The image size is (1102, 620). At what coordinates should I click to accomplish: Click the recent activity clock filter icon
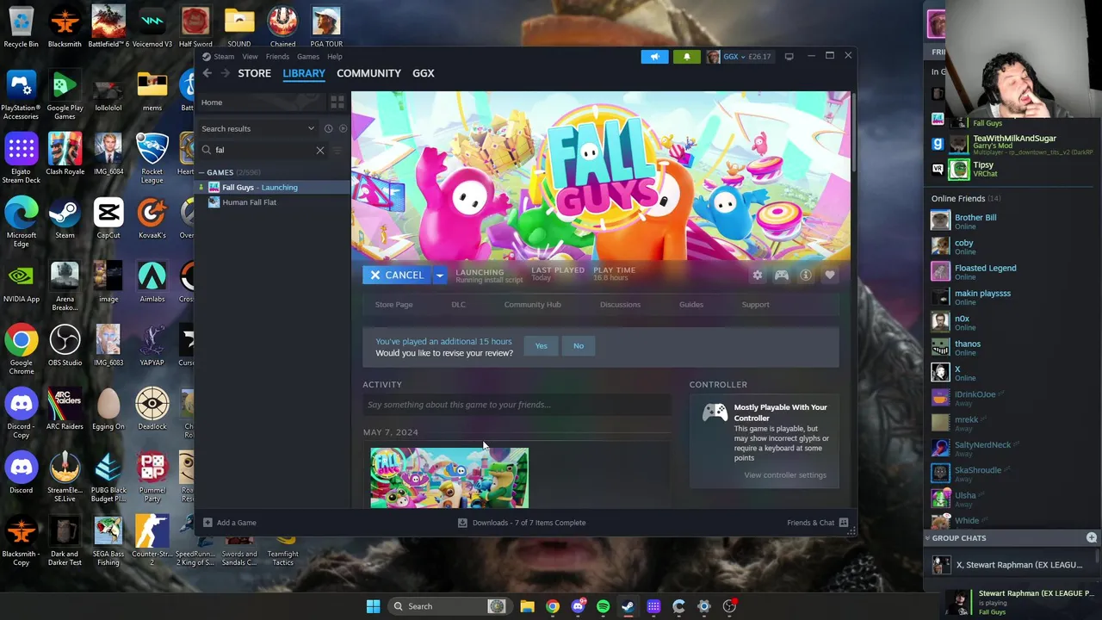pyautogui.click(x=328, y=128)
